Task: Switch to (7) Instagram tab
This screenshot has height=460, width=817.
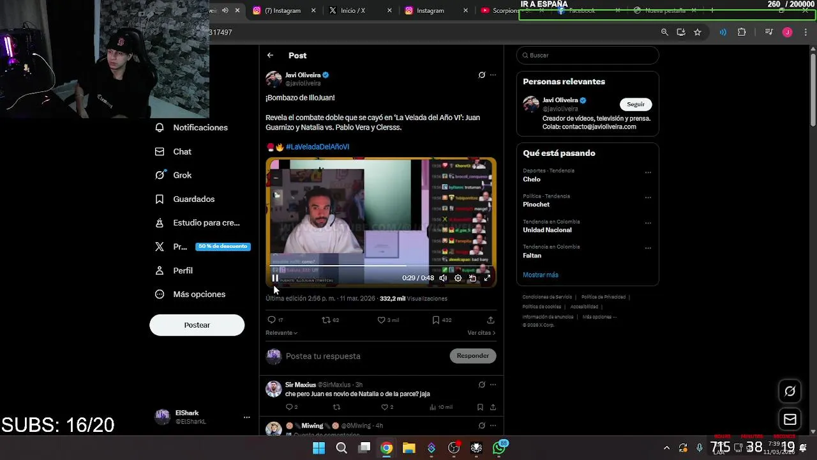Action: 282,11
